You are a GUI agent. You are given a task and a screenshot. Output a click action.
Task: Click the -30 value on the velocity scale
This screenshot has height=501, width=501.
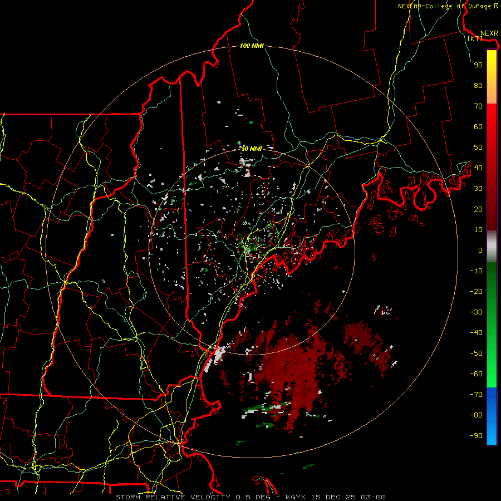tap(476, 312)
